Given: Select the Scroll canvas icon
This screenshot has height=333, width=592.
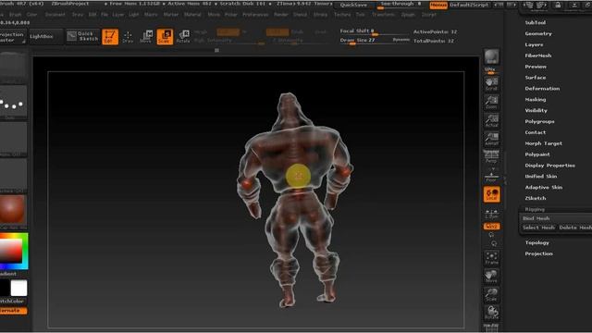Looking at the screenshot, I should (491, 84).
